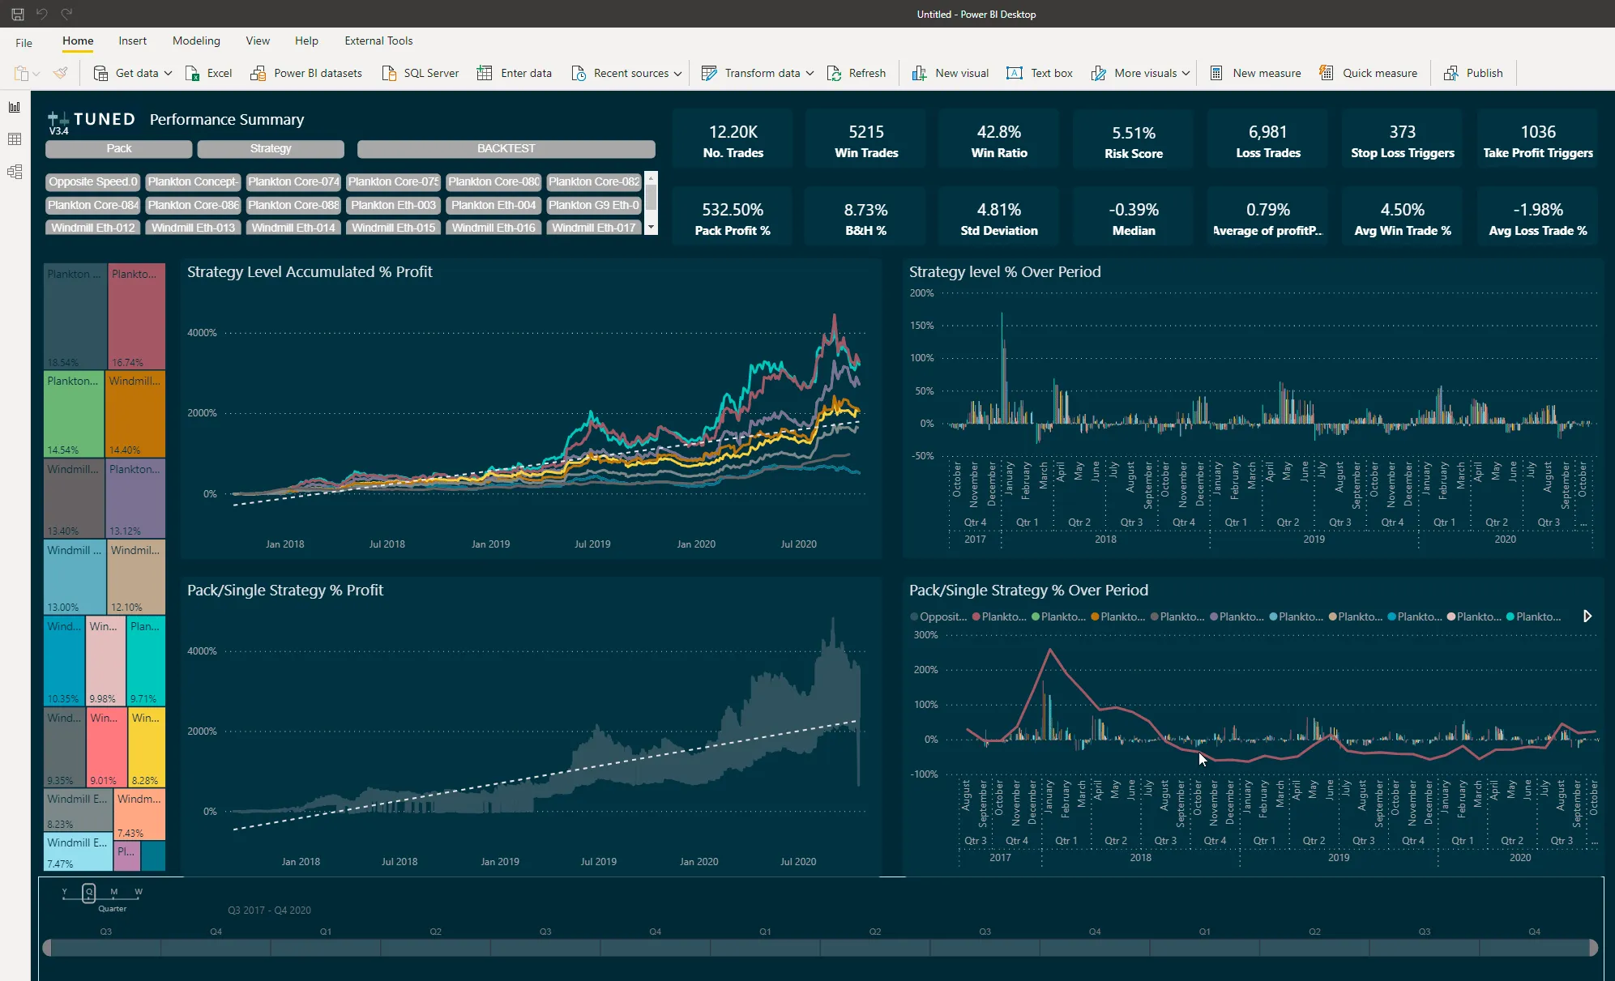
Task: Toggle Plankton Core-074 slicer chip
Action: click(293, 181)
